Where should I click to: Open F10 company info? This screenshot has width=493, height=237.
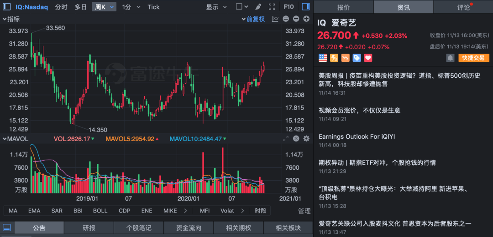(288, 6)
